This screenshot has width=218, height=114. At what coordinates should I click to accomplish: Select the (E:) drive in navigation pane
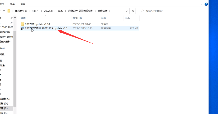6,108
